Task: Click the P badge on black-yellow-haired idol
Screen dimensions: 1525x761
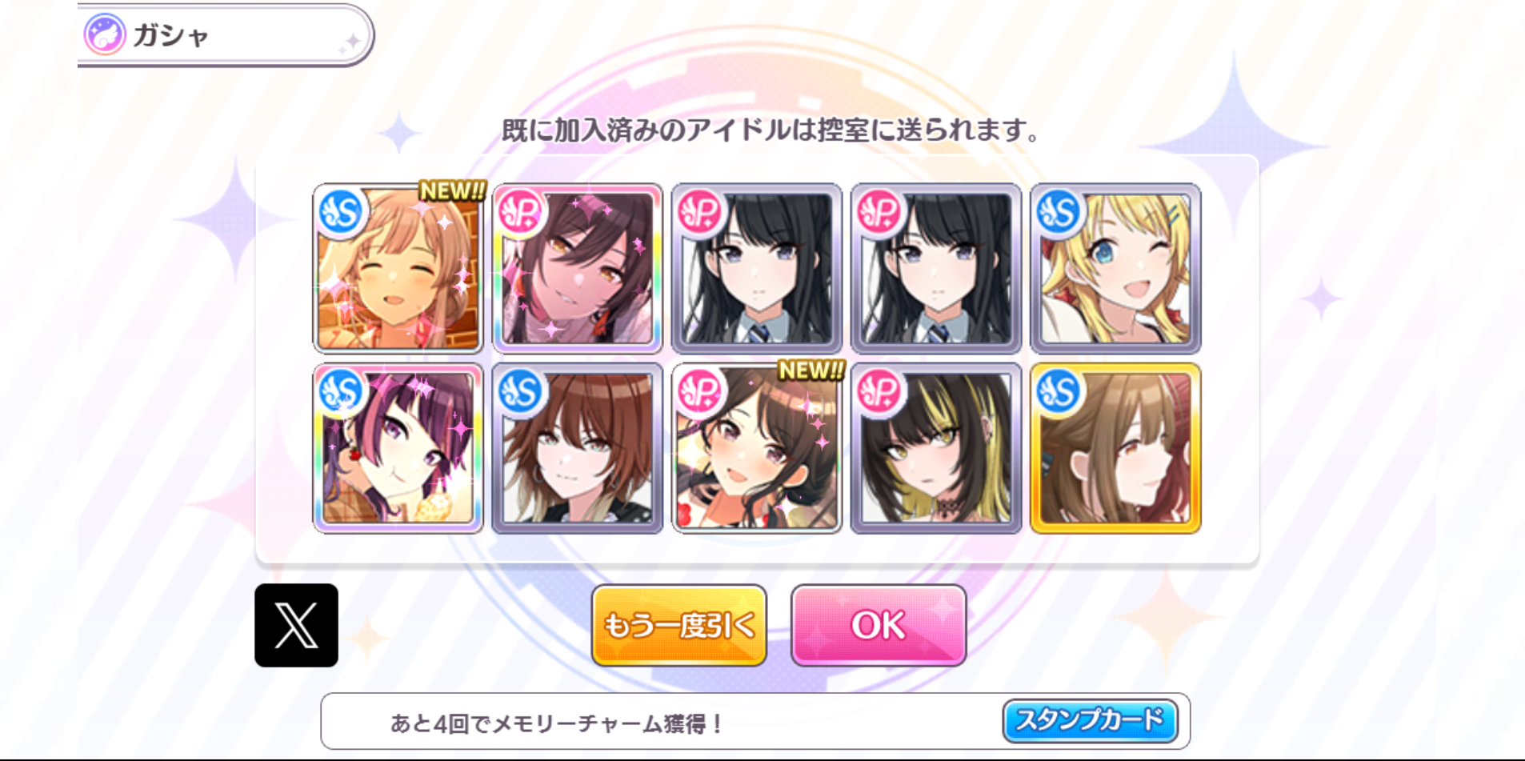Action: point(879,391)
